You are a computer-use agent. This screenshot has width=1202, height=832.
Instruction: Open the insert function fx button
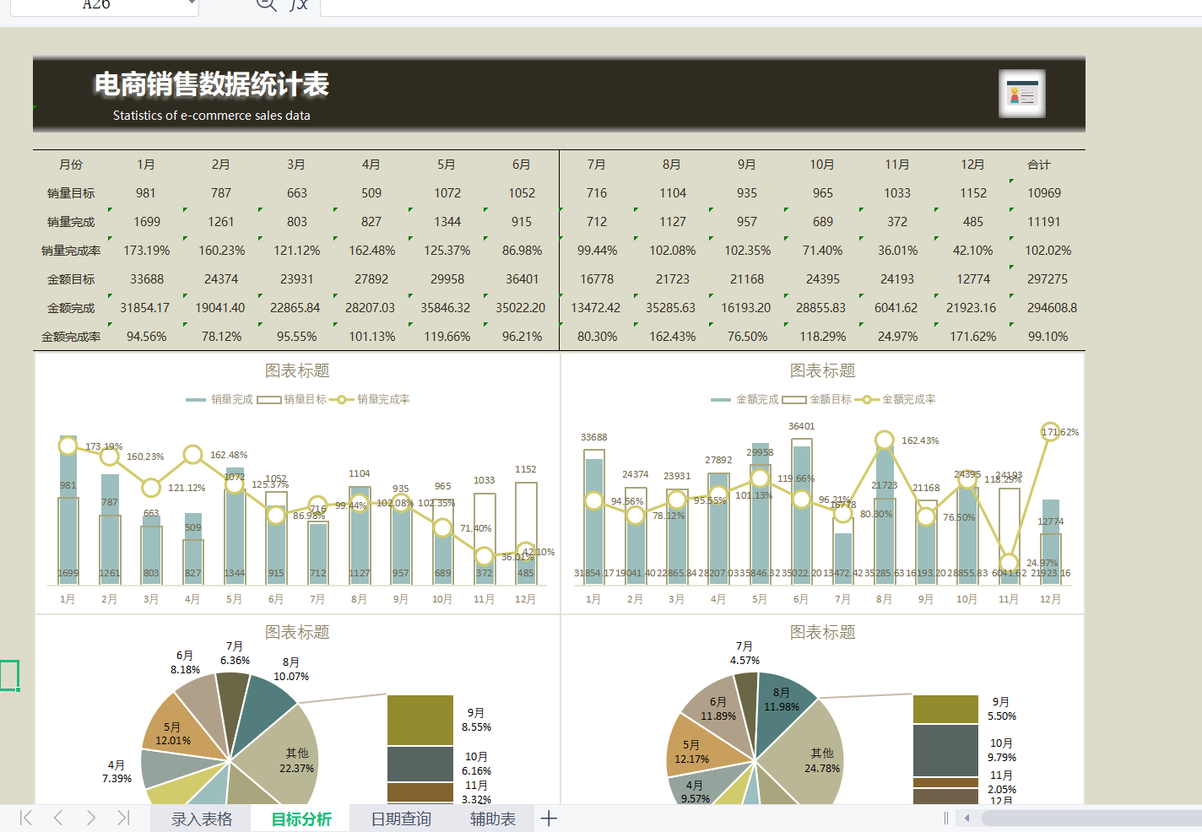click(x=299, y=5)
